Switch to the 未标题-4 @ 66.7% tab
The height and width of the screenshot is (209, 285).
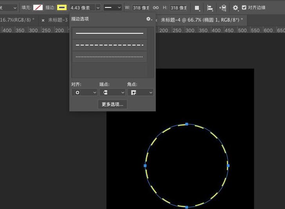202,20
